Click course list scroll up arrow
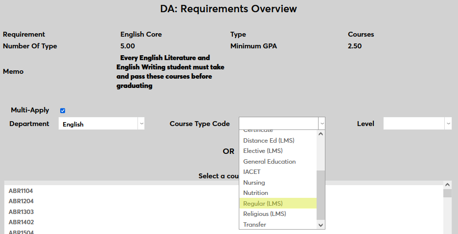458x234 pixels. click(x=447, y=185)
